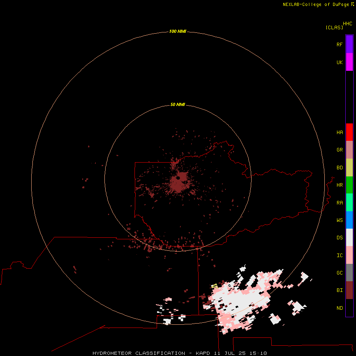Click the '100 NMI' range ring label
Viewport: 356px width, 356px height.
(x=178, y=31)
